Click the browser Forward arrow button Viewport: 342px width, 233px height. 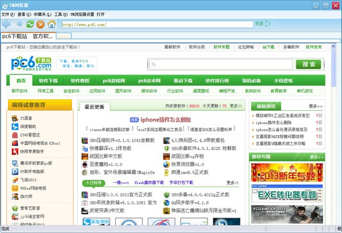[19, 24]
